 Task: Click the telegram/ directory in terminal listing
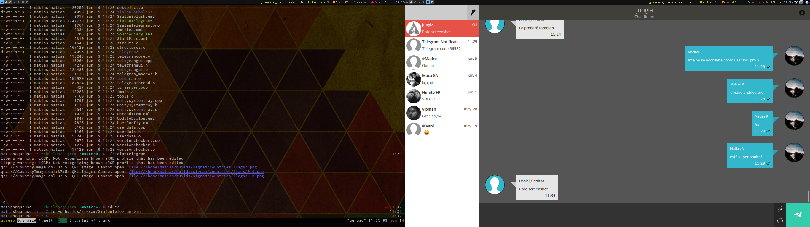point(128,52)
